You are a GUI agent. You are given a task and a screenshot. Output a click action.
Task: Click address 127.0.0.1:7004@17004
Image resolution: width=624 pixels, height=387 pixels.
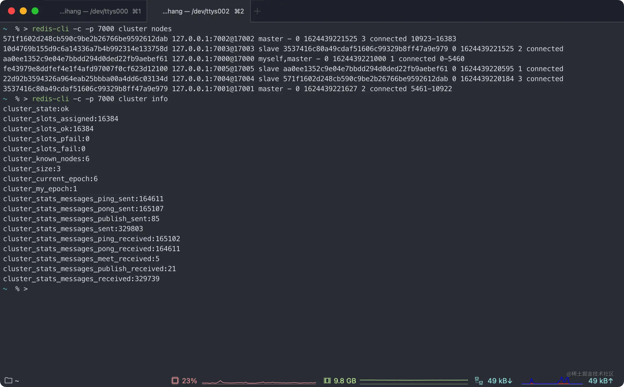click(213, 79)
